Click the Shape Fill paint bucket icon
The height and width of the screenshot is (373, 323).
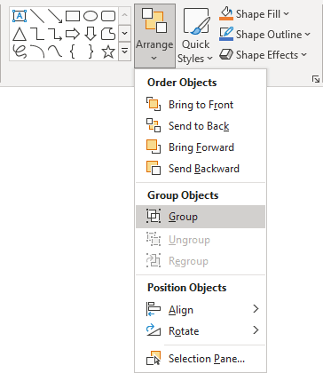point(226,13)
